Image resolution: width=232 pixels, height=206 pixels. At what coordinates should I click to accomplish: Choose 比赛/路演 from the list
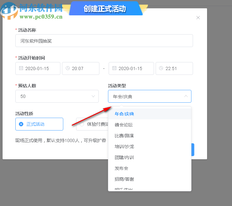pos(150,136)
